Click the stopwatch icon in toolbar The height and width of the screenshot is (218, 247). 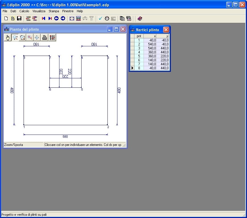point(107,18)
